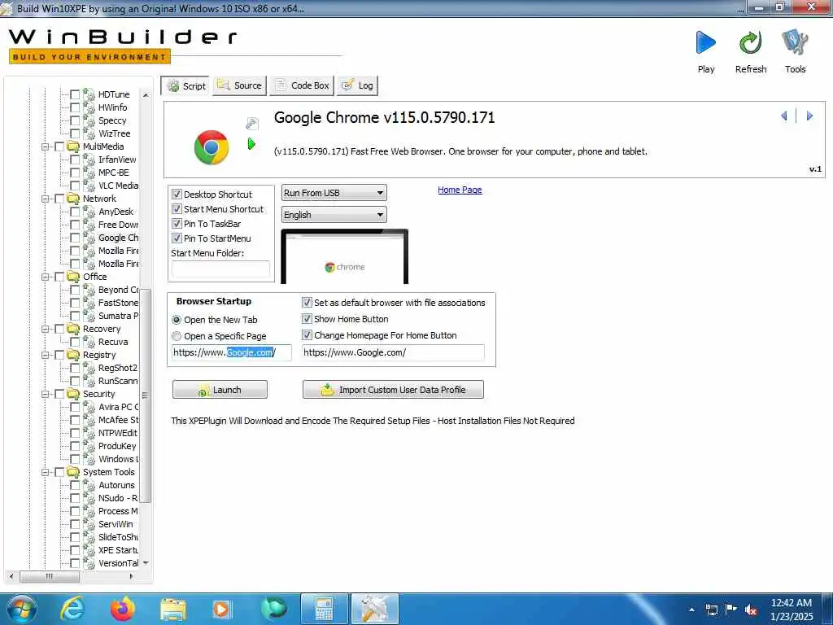This screenshot has width=833, height=625.
Task: Uncheck Pin To StartMenu
Action: 177,238
